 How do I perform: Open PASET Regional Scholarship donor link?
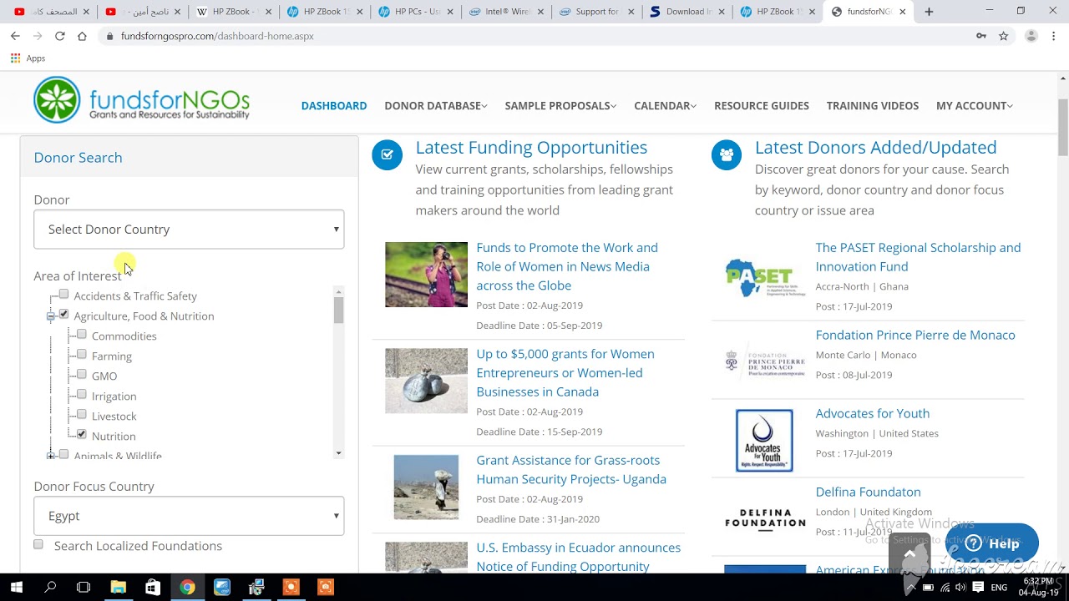918,257
